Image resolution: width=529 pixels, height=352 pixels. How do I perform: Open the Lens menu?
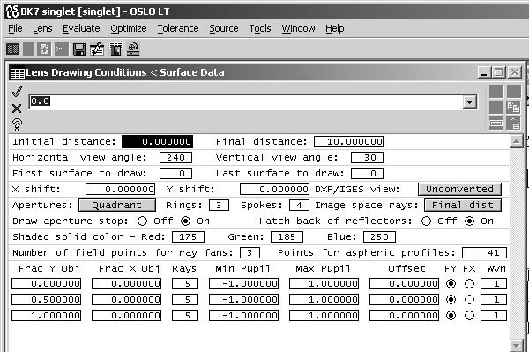42,29
